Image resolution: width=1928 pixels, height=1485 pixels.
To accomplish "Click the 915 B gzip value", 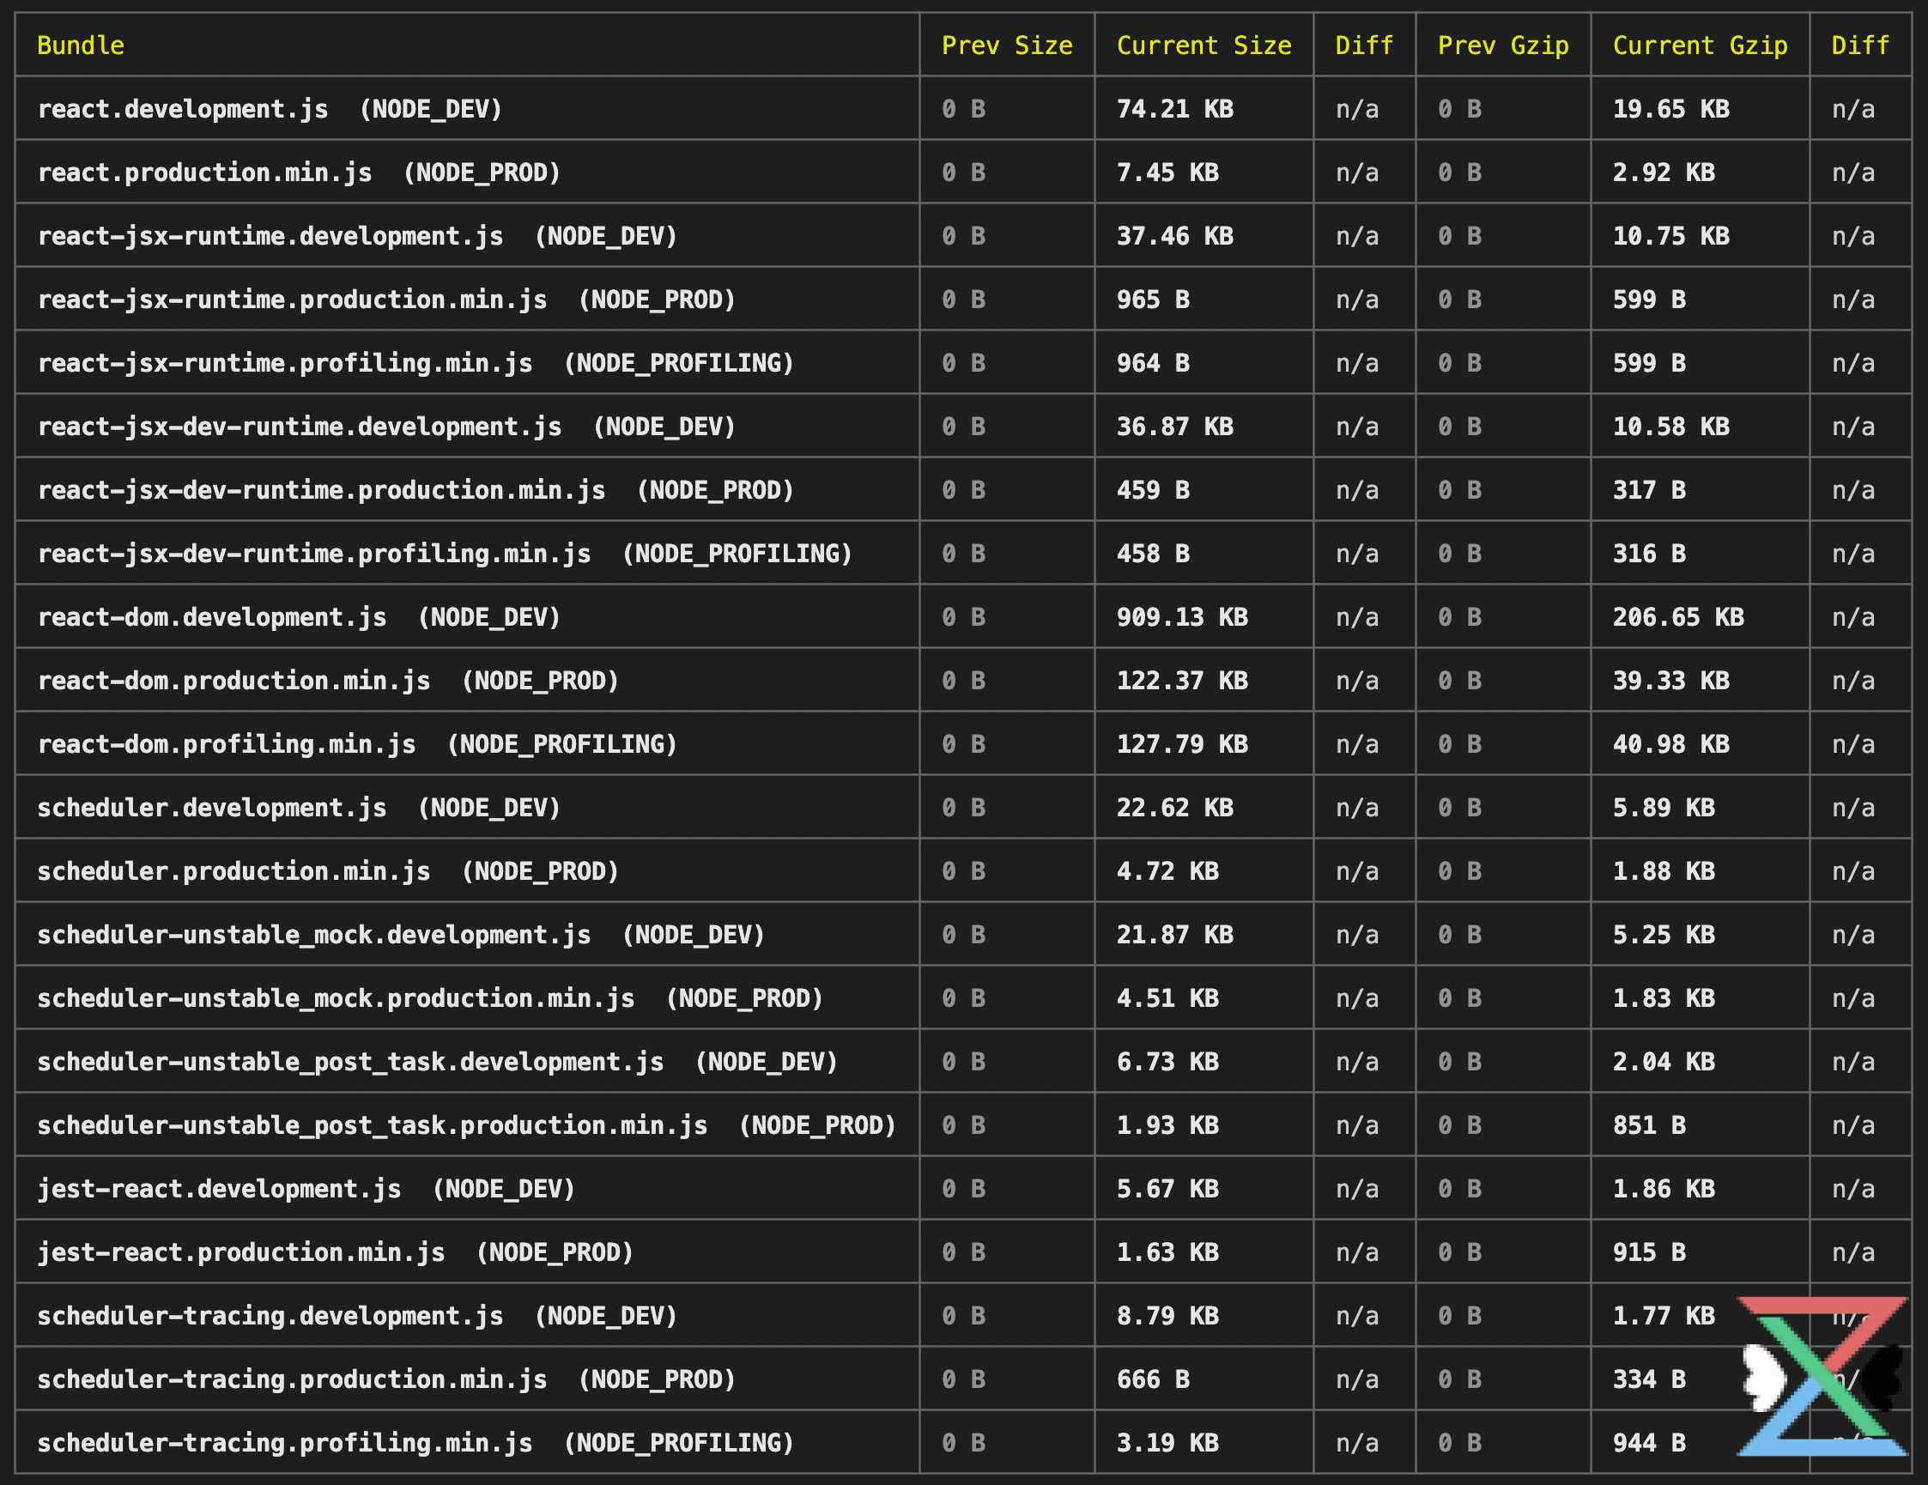I will (x=1649, y=1252).
